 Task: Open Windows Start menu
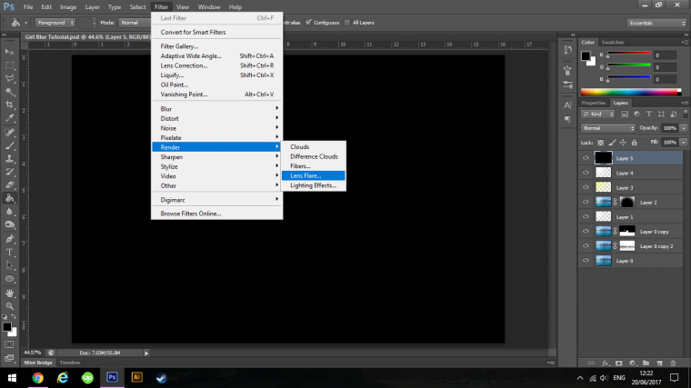tap(12, 377)
